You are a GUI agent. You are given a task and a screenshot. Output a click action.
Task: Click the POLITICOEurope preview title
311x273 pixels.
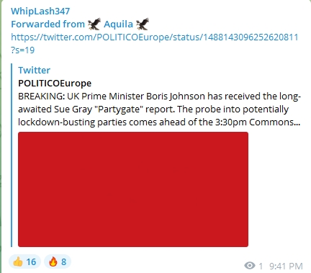(55, 83)
